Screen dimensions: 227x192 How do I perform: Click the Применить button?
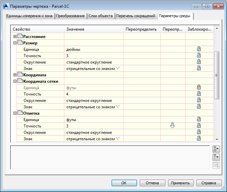(181, 183)
